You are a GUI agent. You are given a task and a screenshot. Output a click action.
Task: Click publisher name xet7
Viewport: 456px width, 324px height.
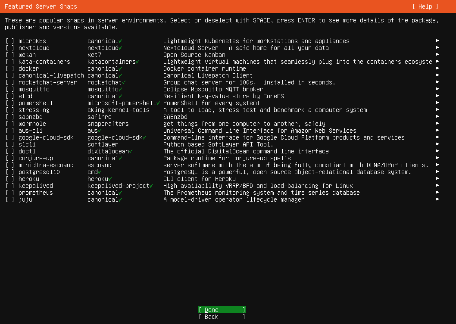[94, 55]
